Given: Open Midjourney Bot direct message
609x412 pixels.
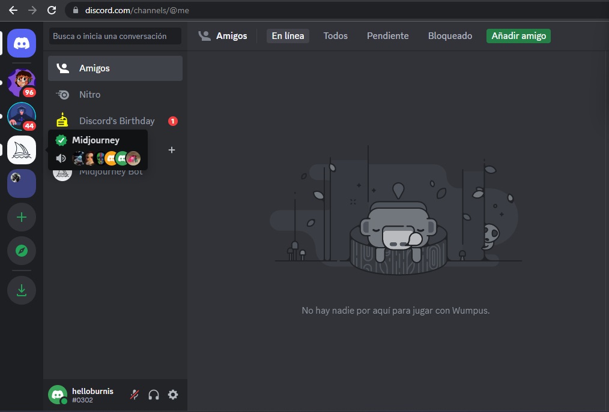Looking at the screenshot, I should (115, 172).
